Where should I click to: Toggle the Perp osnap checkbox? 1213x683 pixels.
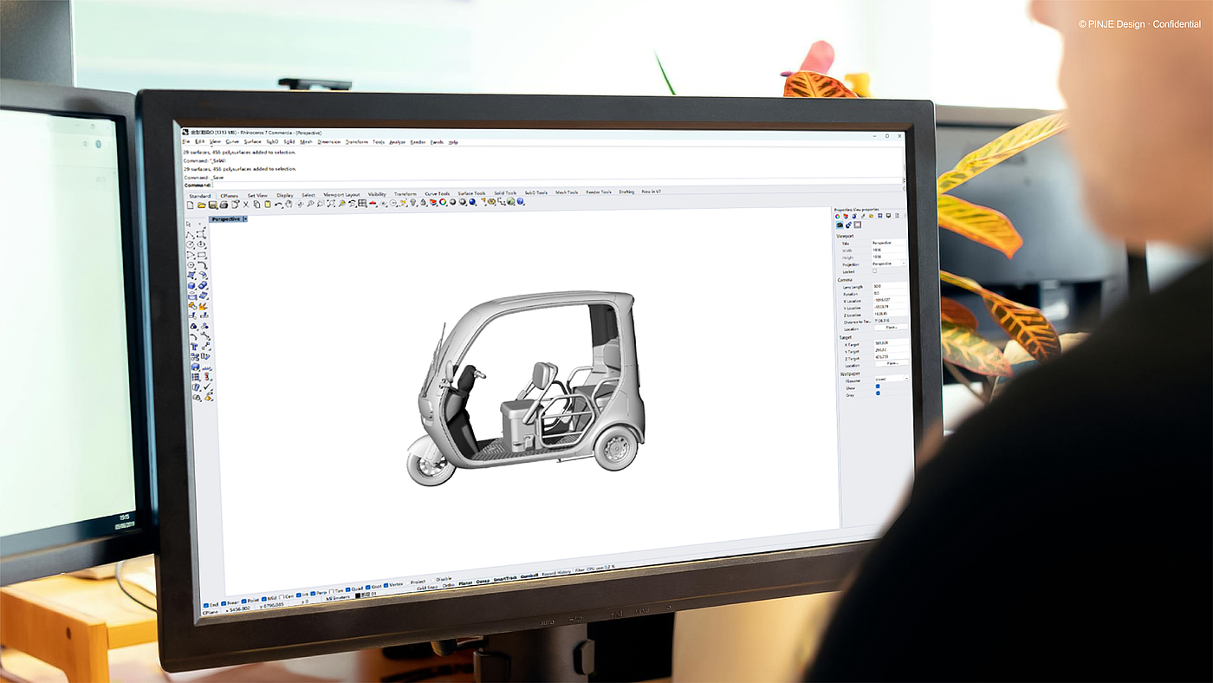313,593
